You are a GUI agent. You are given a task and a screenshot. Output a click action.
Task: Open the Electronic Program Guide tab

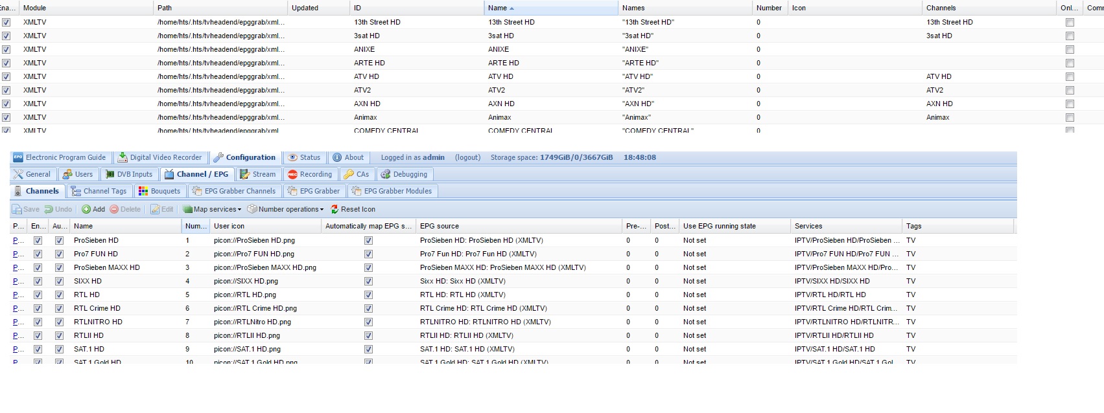pyautogui.click(x=59, y=157)
